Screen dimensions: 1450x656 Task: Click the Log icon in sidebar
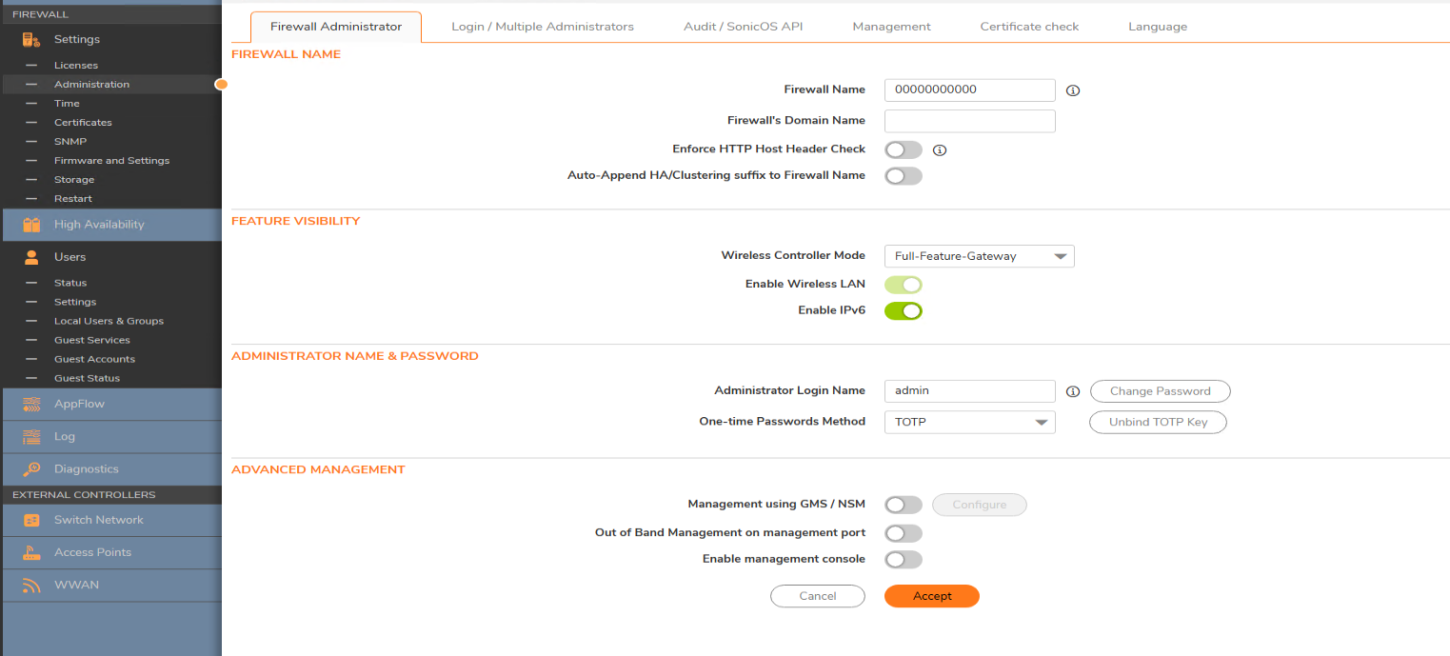pos(31,436)
